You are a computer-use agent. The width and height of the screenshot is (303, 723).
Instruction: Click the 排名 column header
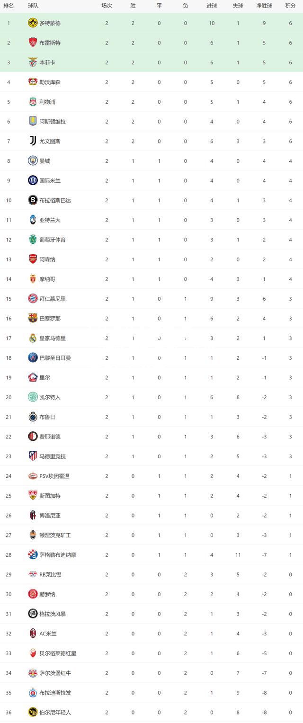point(9,6)
